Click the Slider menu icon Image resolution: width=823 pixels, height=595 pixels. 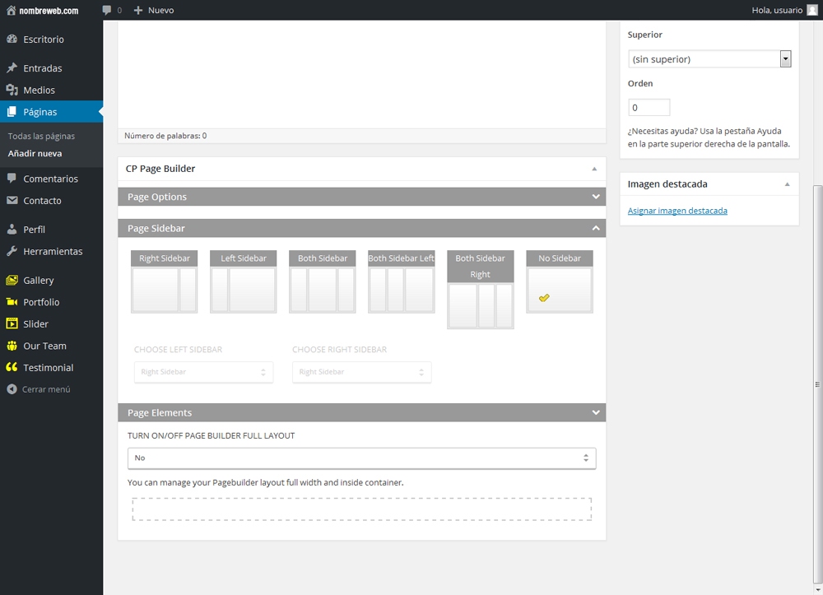pos(12,324)
